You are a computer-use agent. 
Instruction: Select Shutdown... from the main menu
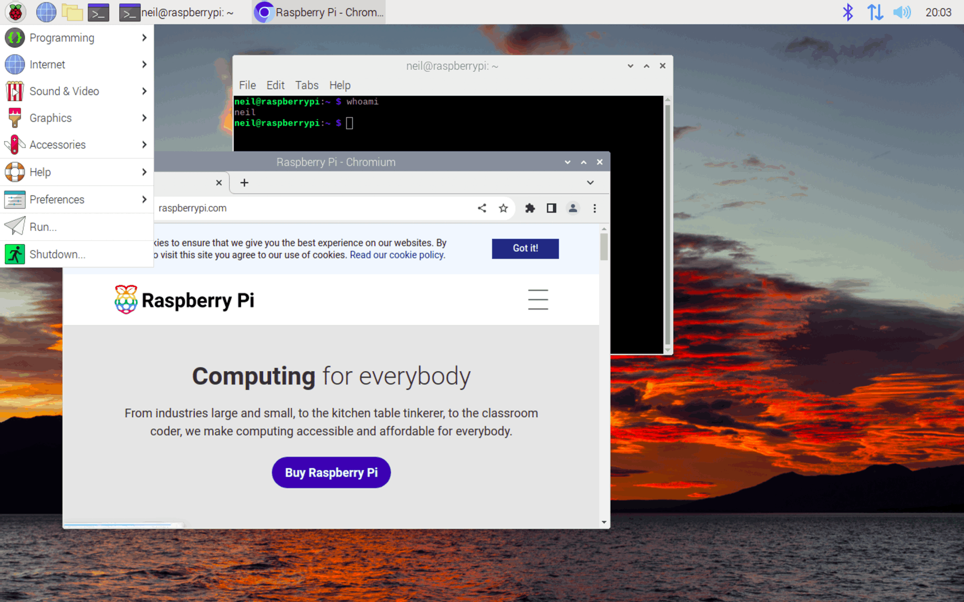(x=77, y=254)
